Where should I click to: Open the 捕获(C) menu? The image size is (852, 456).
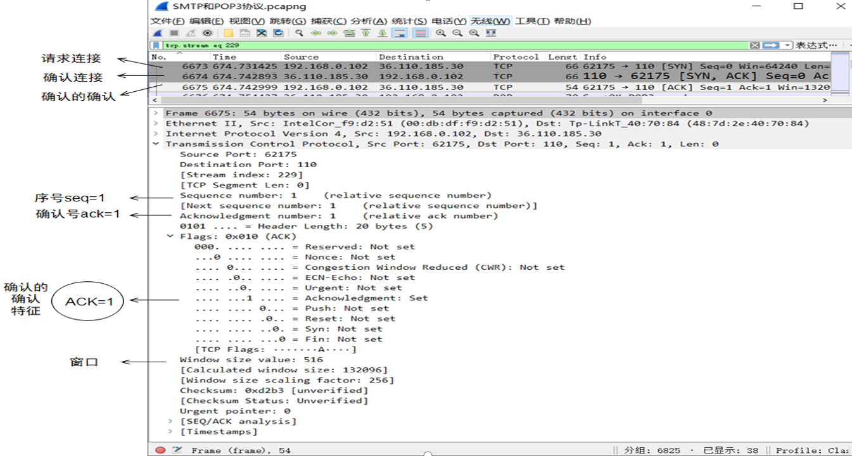click(329, 21)
